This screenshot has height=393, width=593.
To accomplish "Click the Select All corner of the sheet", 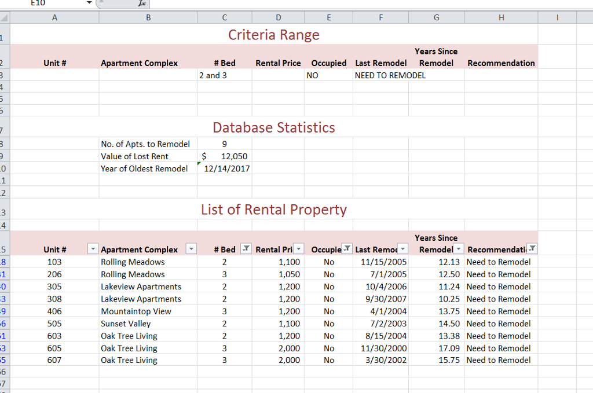I will (5, 17).
